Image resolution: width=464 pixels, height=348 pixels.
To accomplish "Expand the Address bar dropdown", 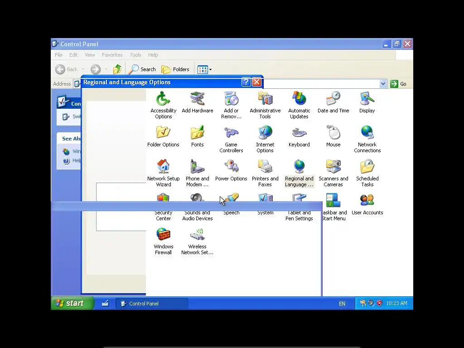I will pyautogui.click(x=383, y=84).
